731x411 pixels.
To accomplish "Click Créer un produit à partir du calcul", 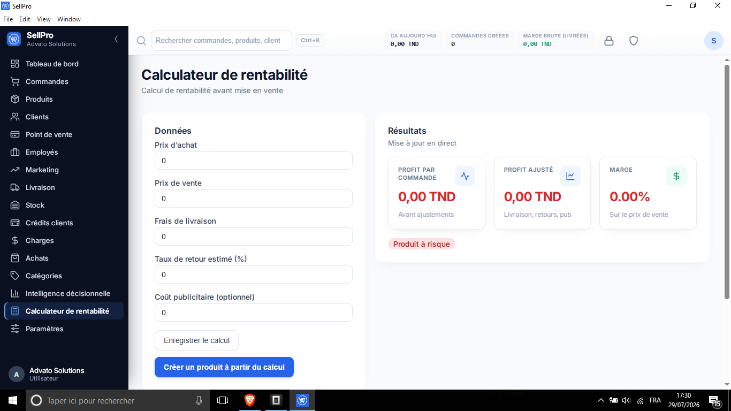I will [224, 367].
